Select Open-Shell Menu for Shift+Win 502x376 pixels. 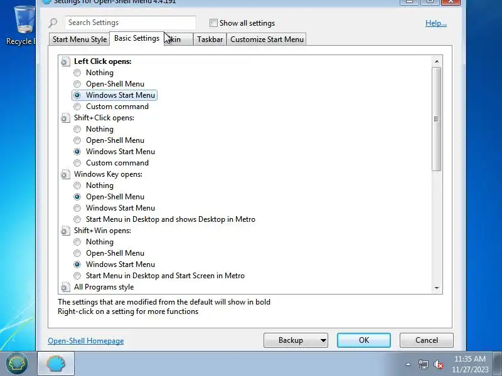(x=77, y=253)
